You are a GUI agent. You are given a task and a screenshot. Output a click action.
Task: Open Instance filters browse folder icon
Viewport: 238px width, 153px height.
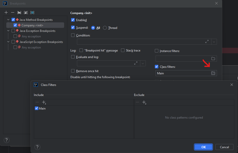[213, 59]
